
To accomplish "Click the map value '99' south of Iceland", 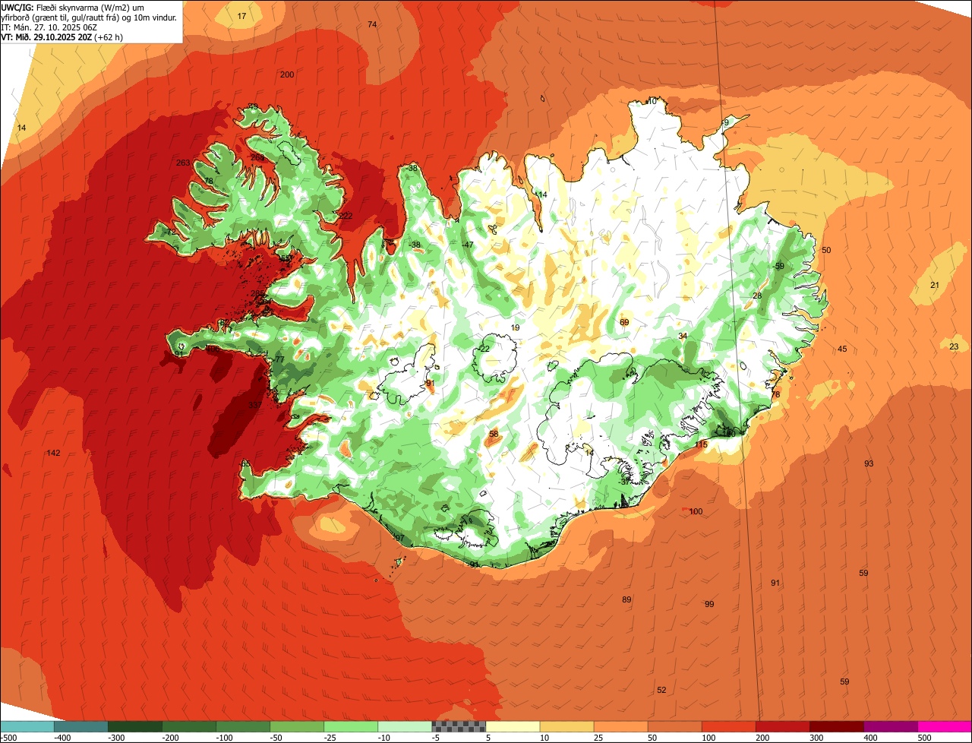I will 709,604.
